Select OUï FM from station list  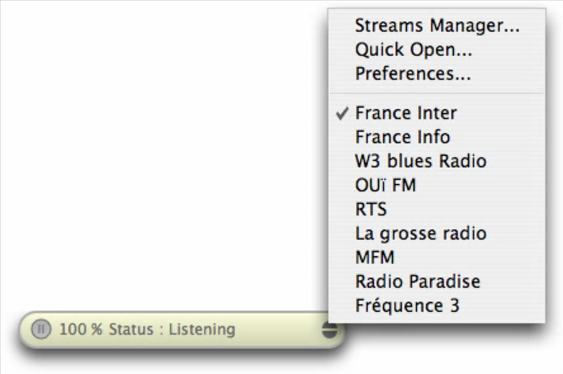point(385,185)
